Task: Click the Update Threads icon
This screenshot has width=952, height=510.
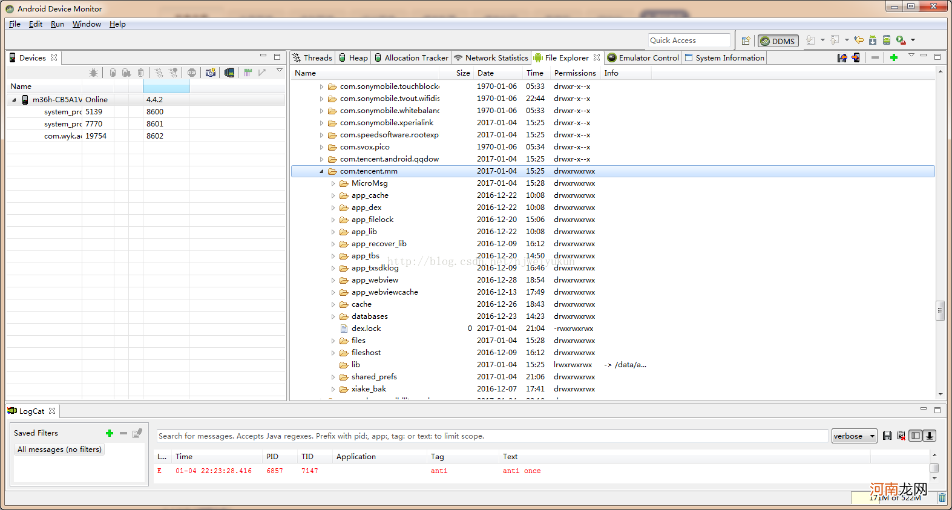Action: tap(159, 73)
